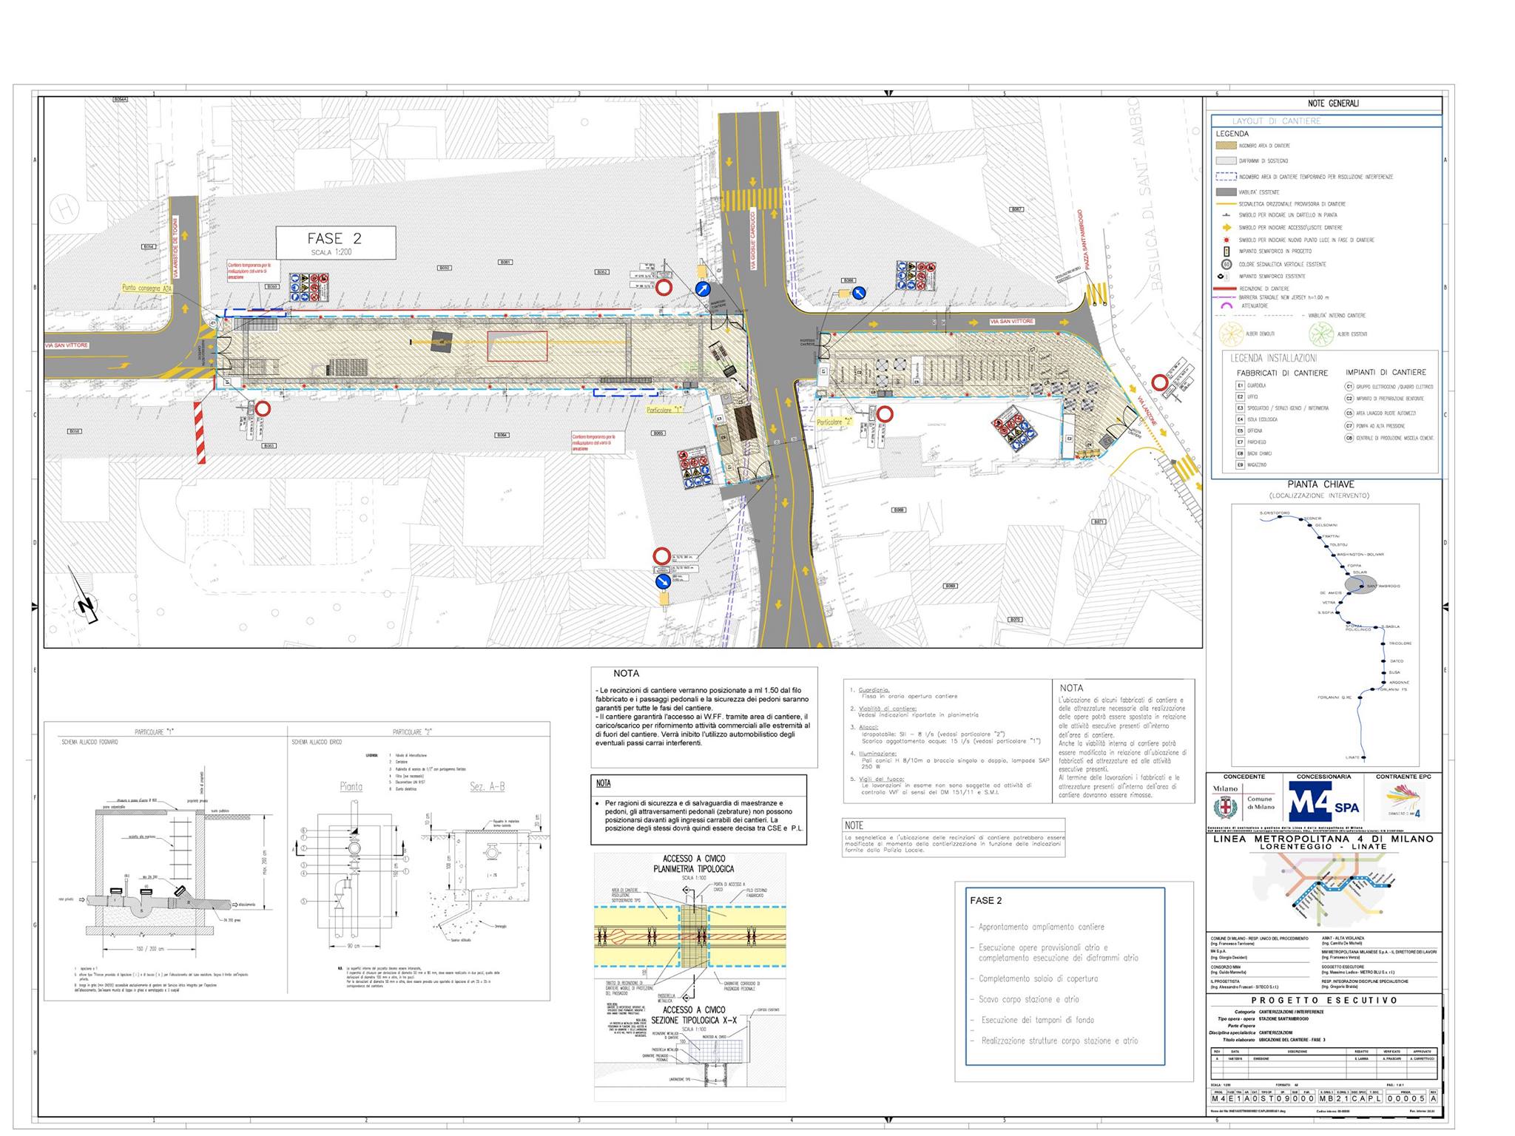The height and width of the screenshot is (1136, 1515).
Task: Click the yellow Particolare "2" label on plan
Action: pos(834,422)
